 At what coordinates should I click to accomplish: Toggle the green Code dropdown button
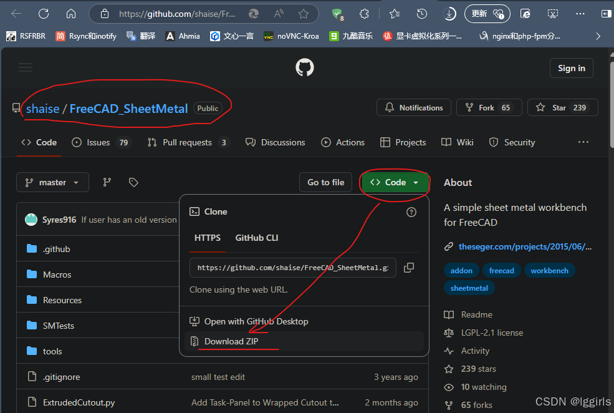point(395,182)
